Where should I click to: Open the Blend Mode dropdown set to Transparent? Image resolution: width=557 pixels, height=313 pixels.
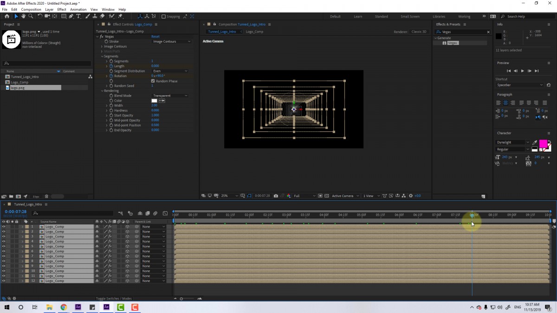170,96
